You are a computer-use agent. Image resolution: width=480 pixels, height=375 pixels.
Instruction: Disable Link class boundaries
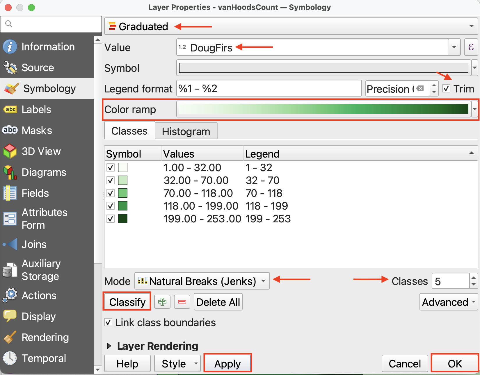pos(109,322)
